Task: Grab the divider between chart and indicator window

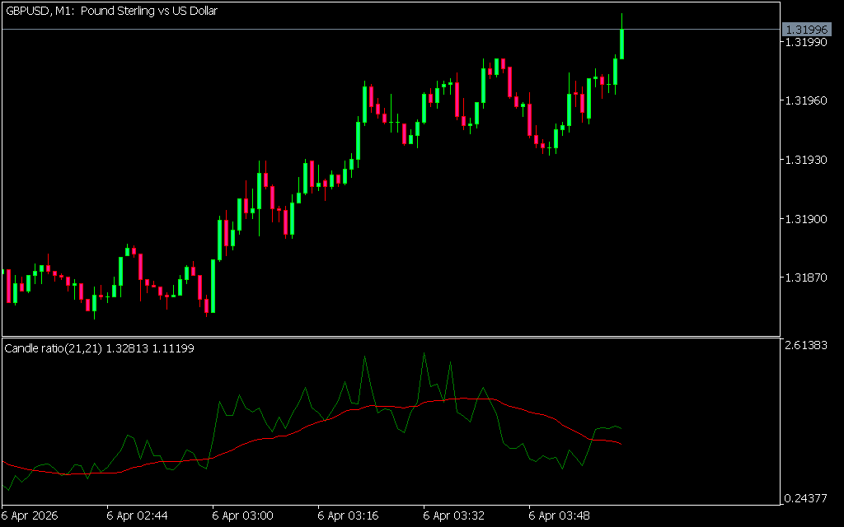Action: tap(389, 337)
